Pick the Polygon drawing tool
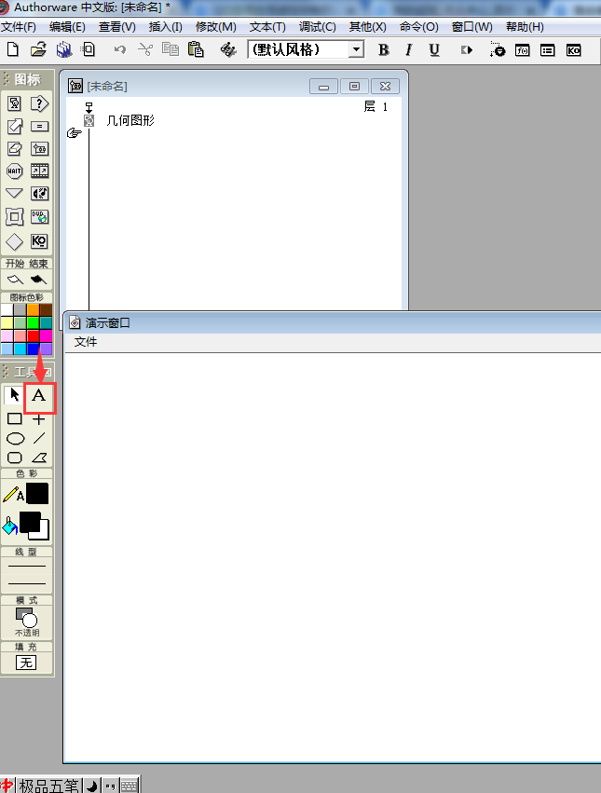601x793 pixels. (39, 458)
